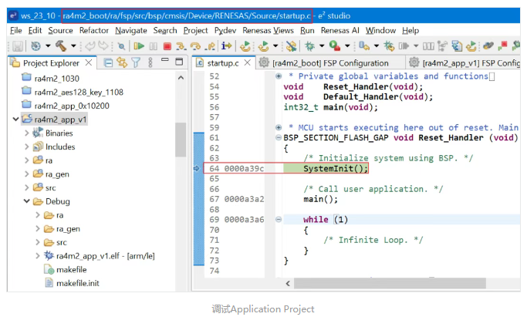Expand the ra_gen folder under Debug
This screenshot has height=327, width=527.
[x=38, y=228]
